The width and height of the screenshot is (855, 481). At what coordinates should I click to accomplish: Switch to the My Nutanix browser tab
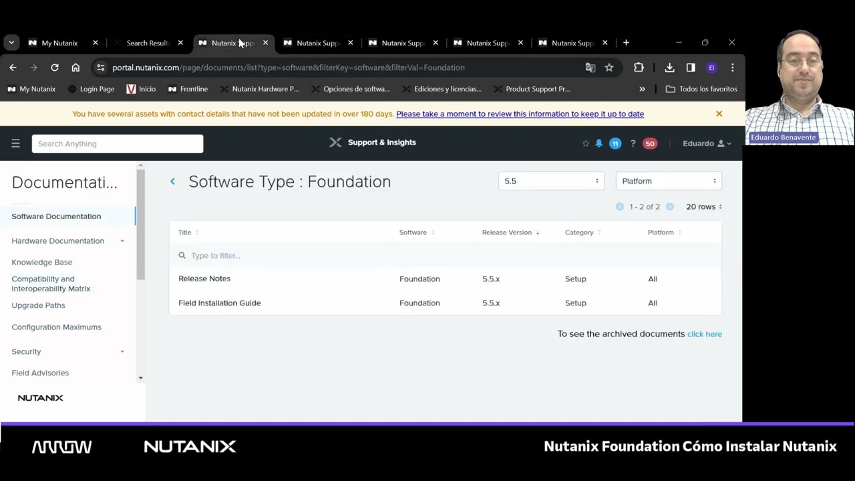point(59,43)
